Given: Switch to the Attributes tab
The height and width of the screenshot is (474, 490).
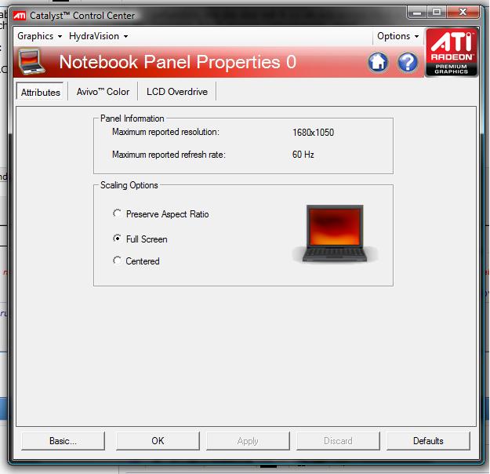Looking at the screenshot, I should [x=40, y=92].
